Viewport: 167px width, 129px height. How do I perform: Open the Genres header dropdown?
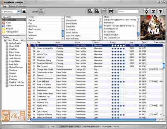tap(36, 17)
